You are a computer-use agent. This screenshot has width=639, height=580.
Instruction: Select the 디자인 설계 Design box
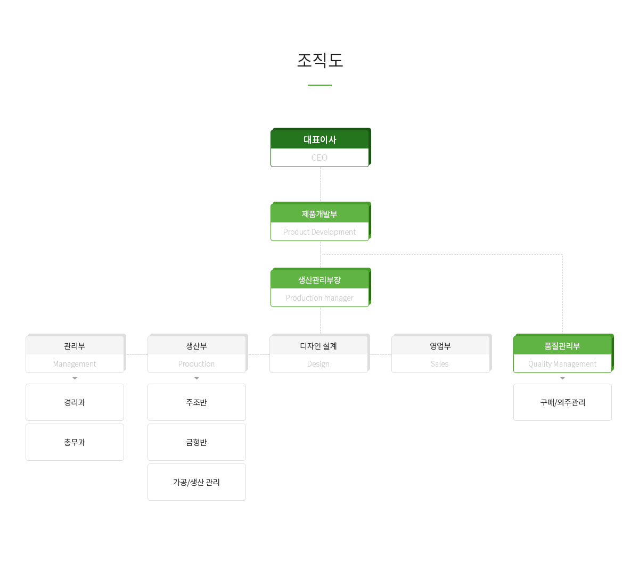318,354
